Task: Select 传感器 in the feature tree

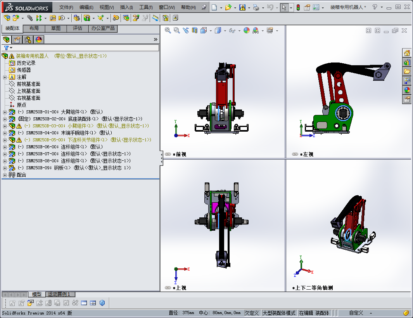Action: coord(24,70)
